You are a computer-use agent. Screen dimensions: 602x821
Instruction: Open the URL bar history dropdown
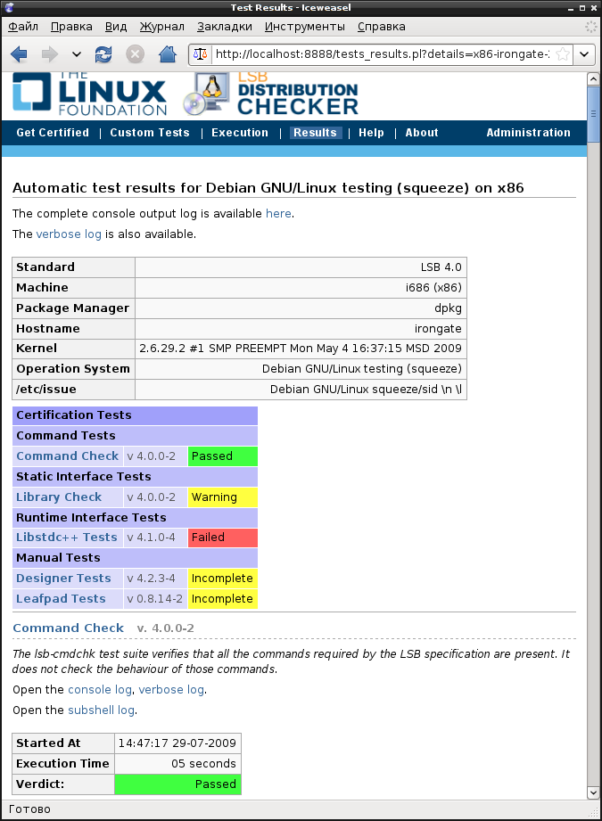click(x=584, y=53)
